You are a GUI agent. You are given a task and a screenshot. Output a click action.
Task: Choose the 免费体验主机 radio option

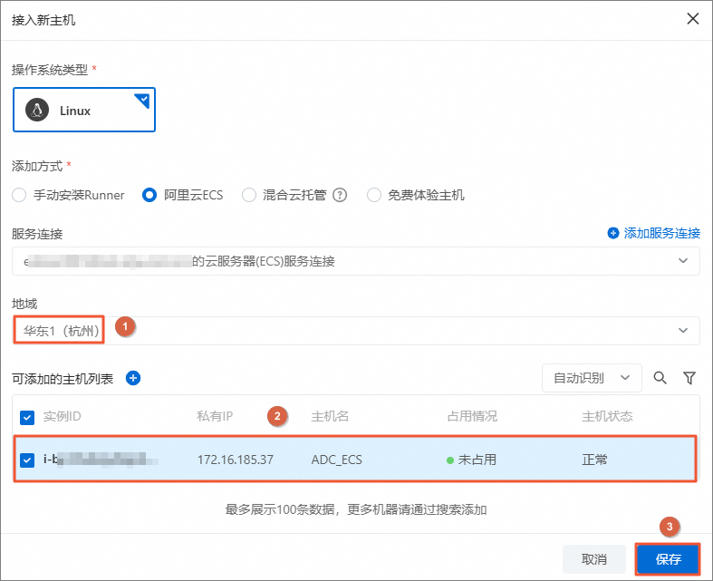374,195
